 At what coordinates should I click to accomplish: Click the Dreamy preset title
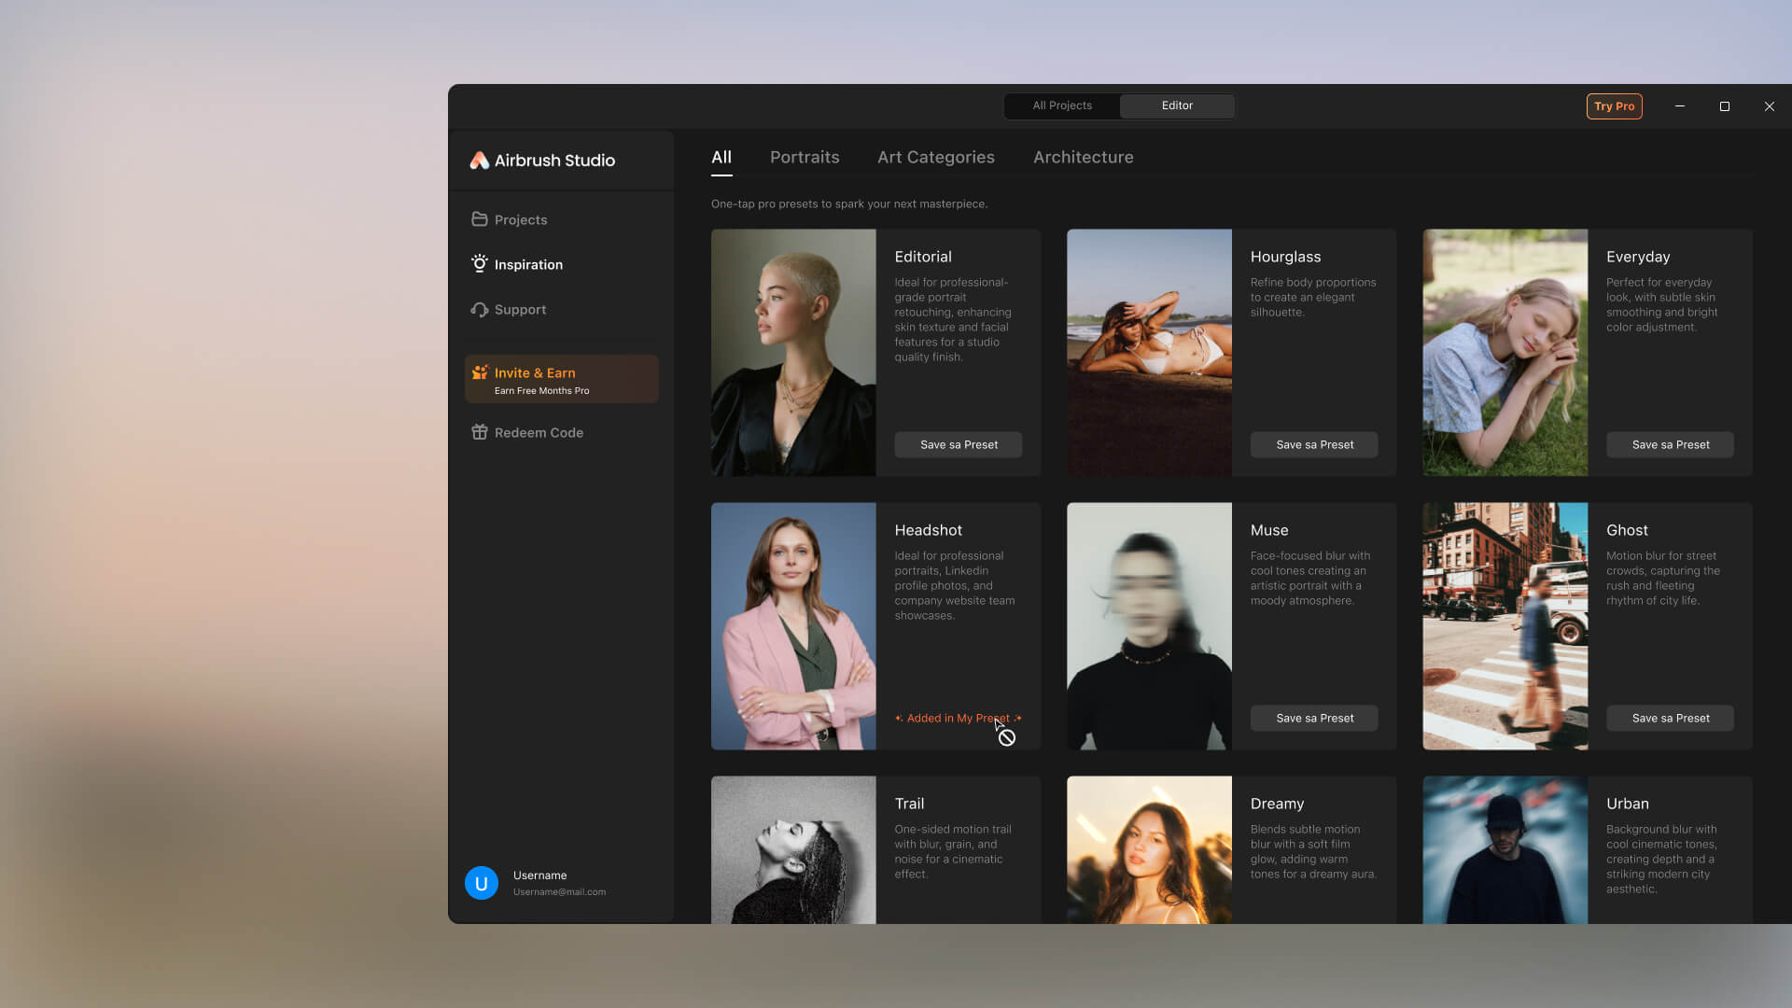click(1277, 804)
